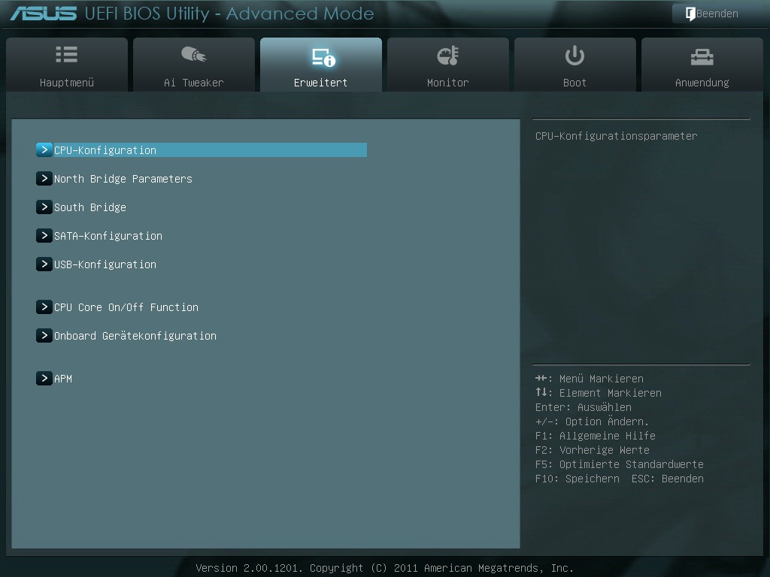Expand the North Bridge Parameters arrow
This screenshot has width=770, height=577.
pyautogui.click(x=44, y=179)
